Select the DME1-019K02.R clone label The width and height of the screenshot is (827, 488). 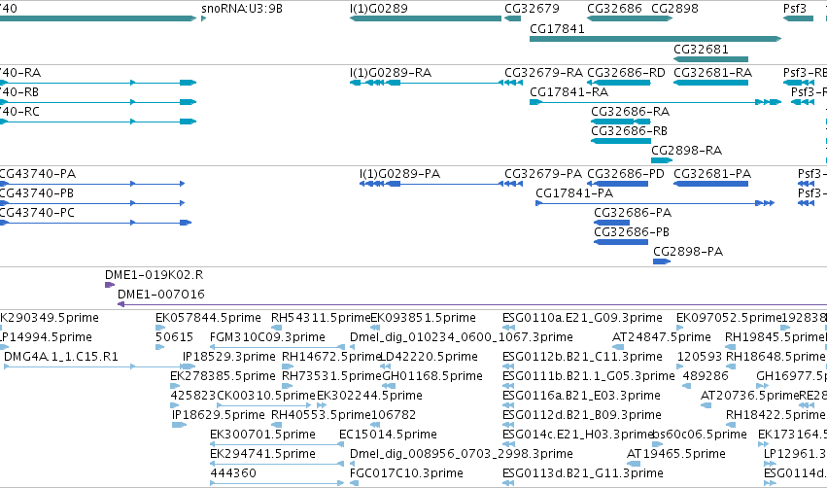click(154, 275)
